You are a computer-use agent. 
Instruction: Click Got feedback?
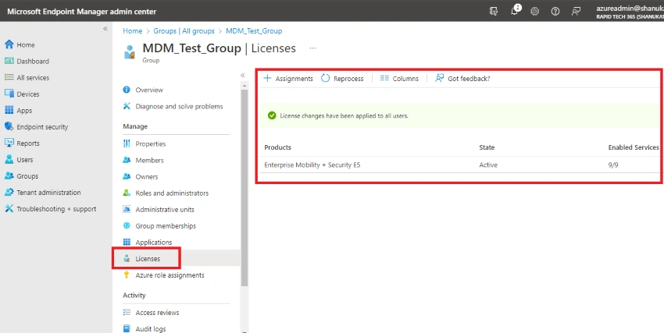[462, 79]
